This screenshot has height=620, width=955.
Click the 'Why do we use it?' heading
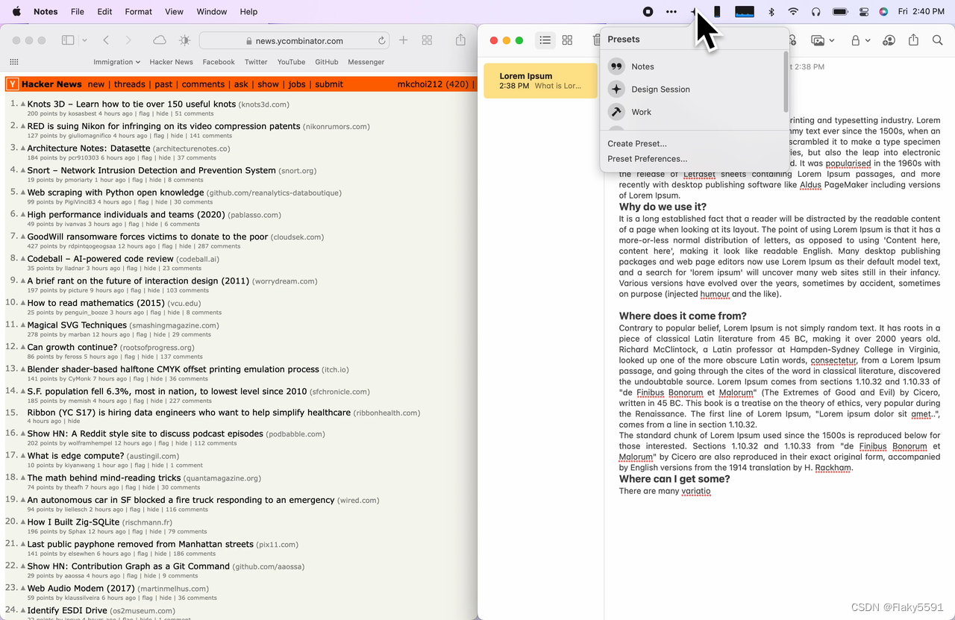tap(663, 207)
